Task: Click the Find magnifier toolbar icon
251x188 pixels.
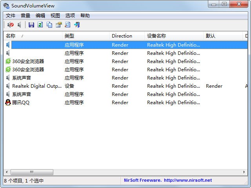Action: 67,25
